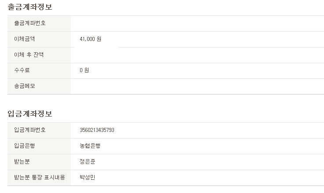Select the 받는분 통장 표시내용 label
324x193 pixels.
click(40, 177)
